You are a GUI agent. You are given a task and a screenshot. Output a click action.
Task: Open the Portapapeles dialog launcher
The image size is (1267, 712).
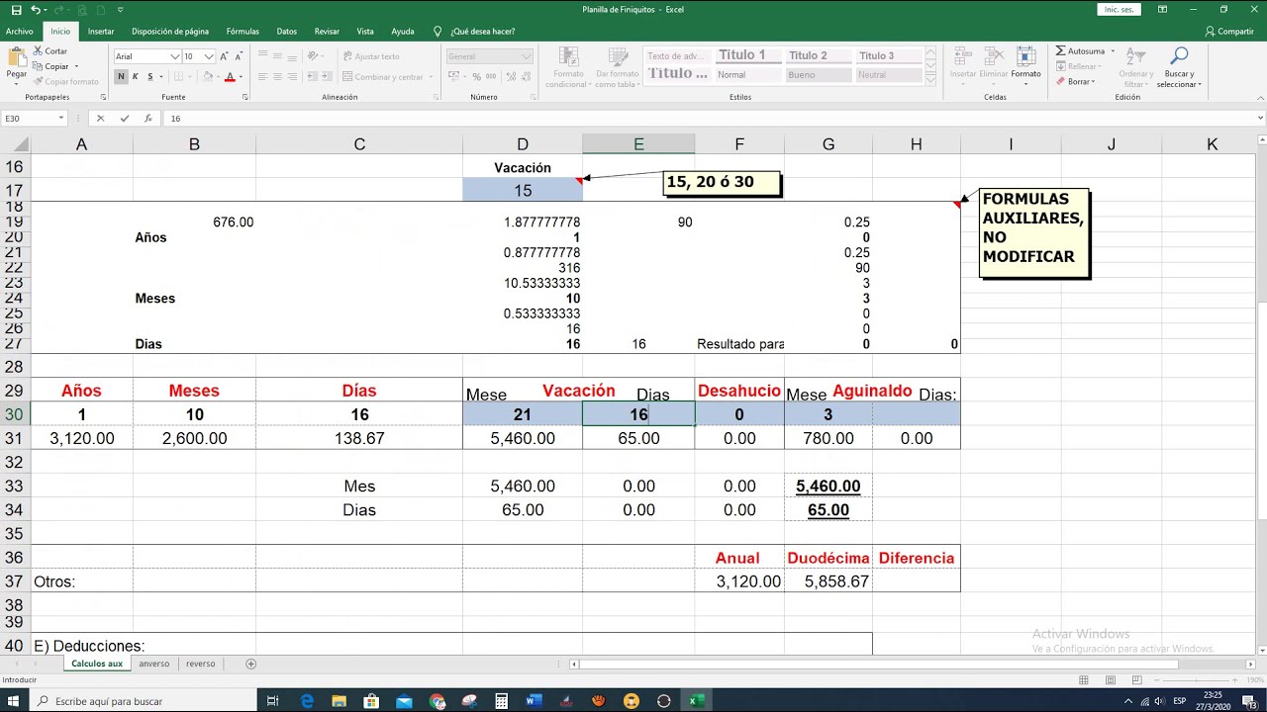tap(103, 97)
